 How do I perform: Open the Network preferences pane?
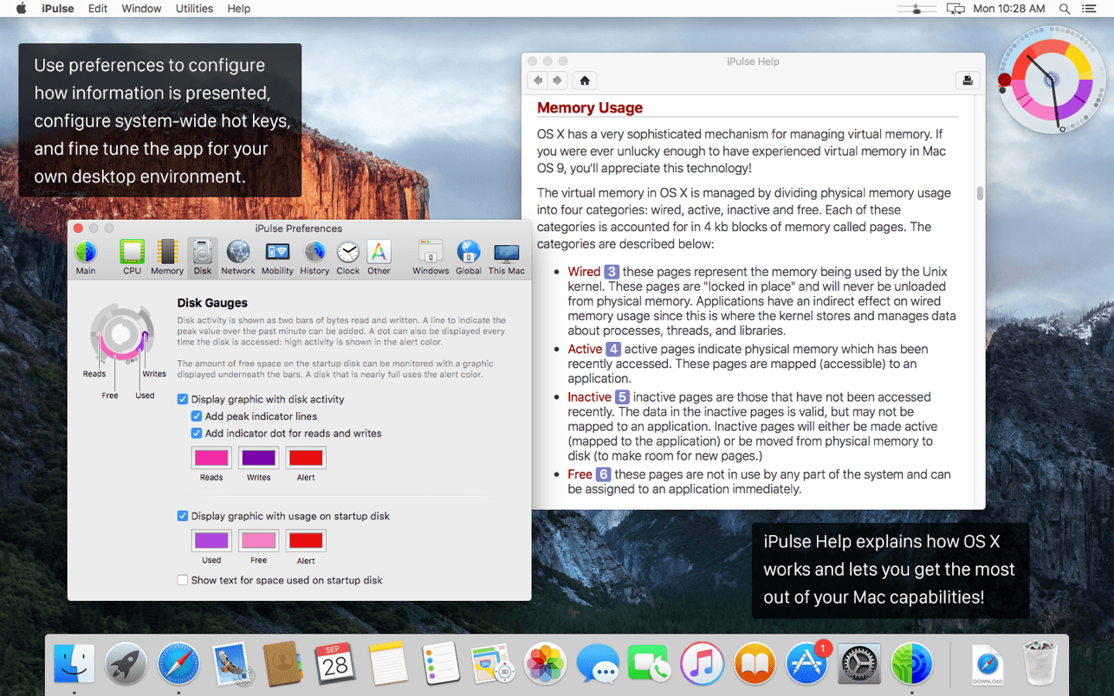coord(237,257)
